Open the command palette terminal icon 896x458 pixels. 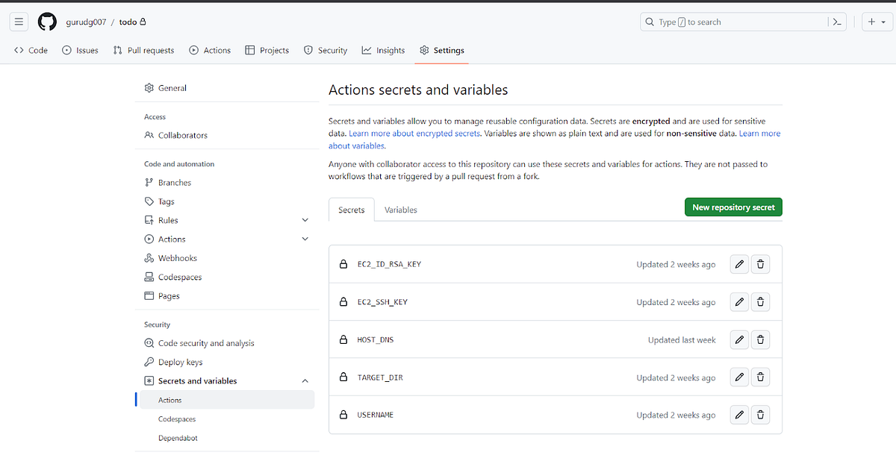tap(837, 22)
